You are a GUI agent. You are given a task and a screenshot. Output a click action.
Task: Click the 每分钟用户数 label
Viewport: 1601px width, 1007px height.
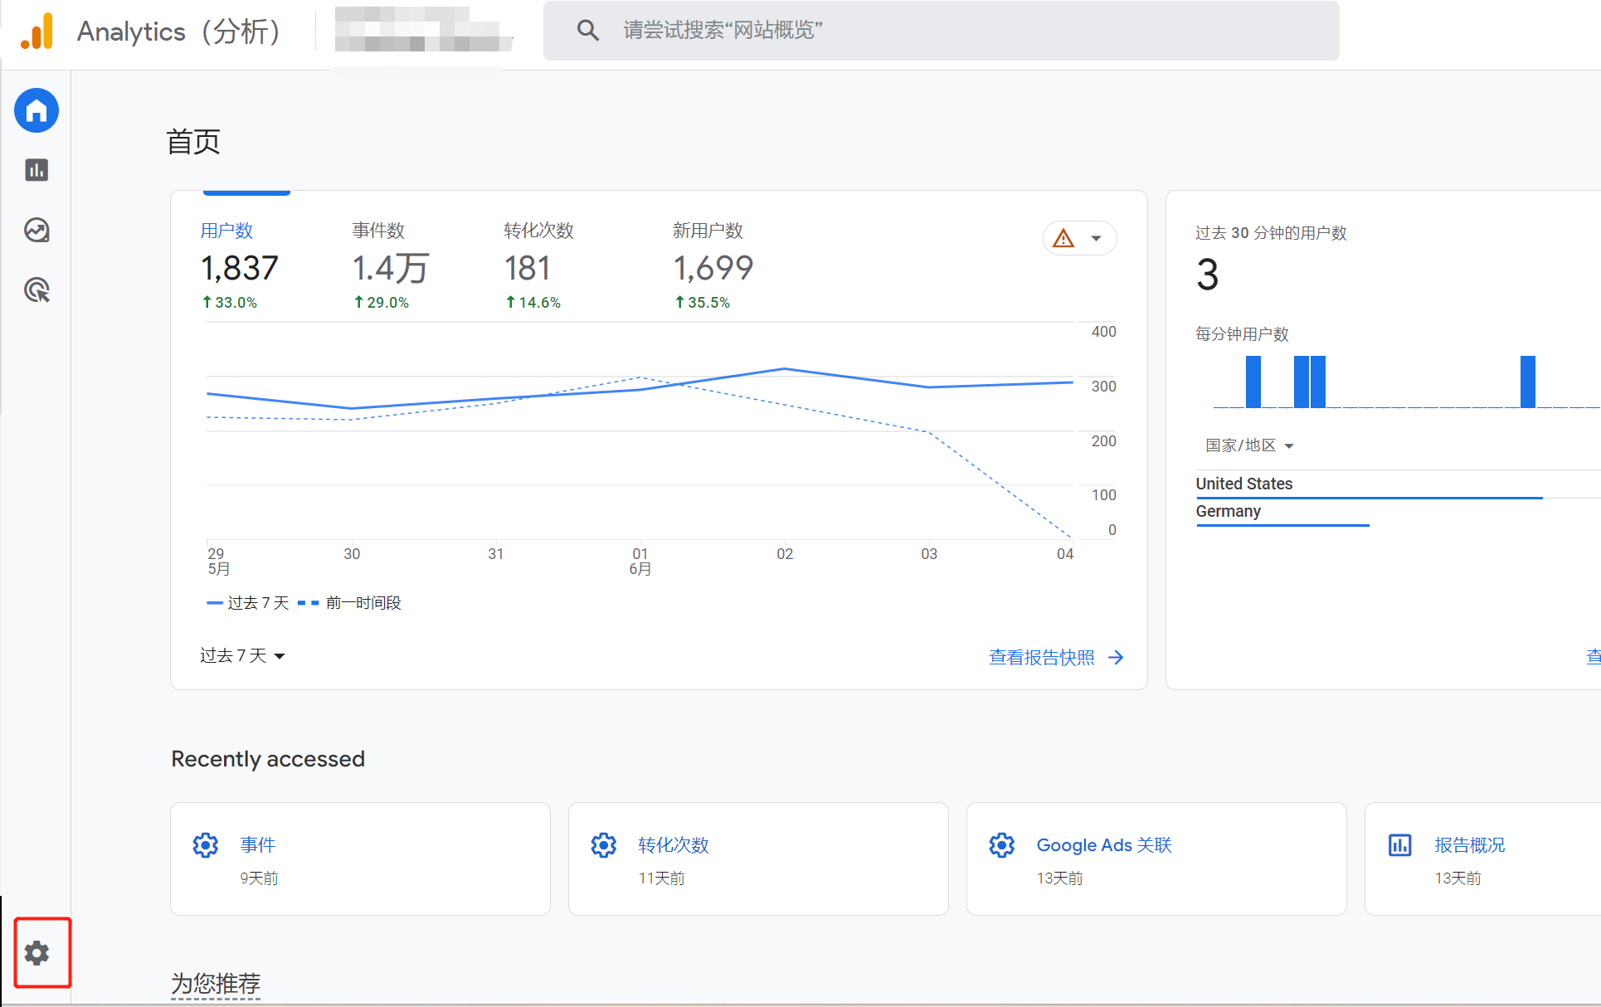click(1242, 333)
